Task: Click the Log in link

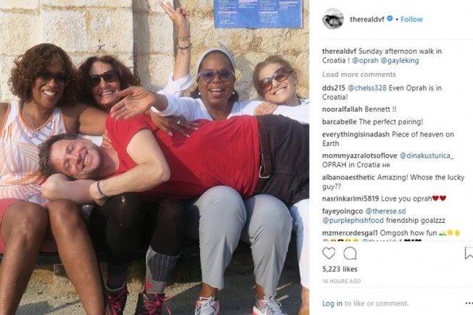Action: (x=332, y=303)
